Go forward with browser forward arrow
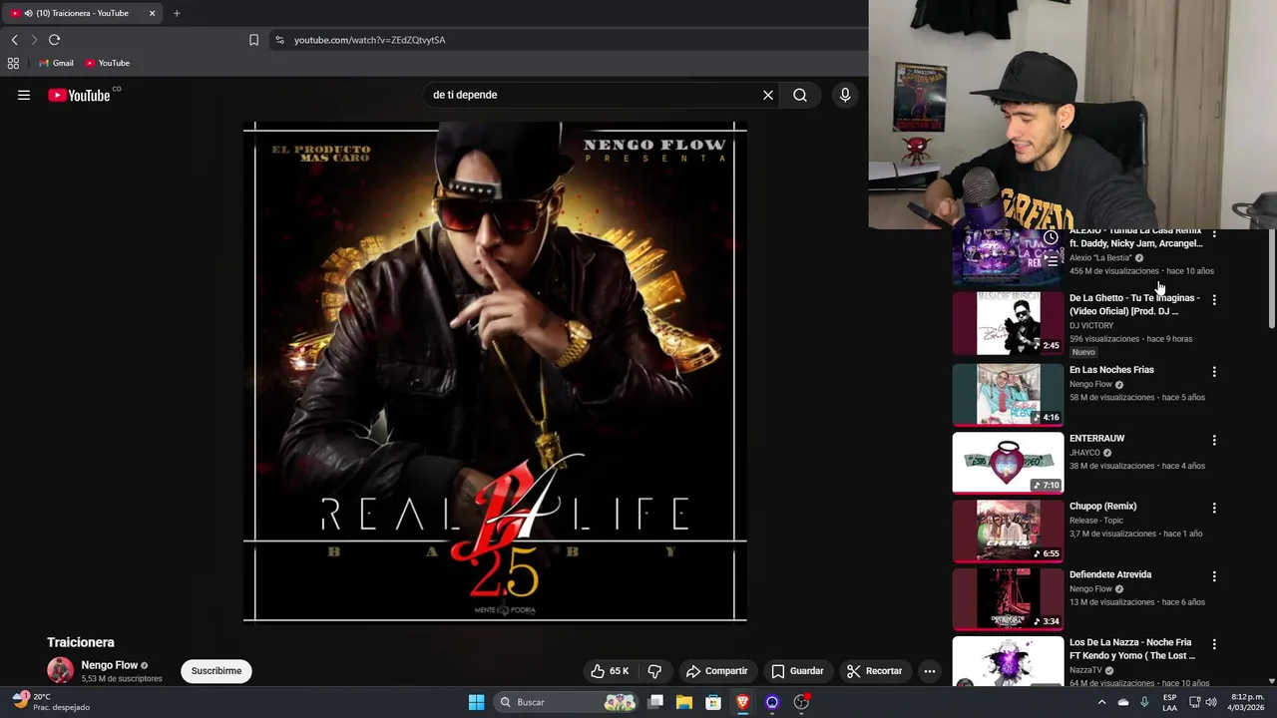Viewport: 1277px width, 718px height. (34, 40)
